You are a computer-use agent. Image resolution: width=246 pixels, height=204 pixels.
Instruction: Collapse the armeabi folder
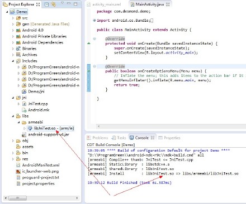[18, 122]
